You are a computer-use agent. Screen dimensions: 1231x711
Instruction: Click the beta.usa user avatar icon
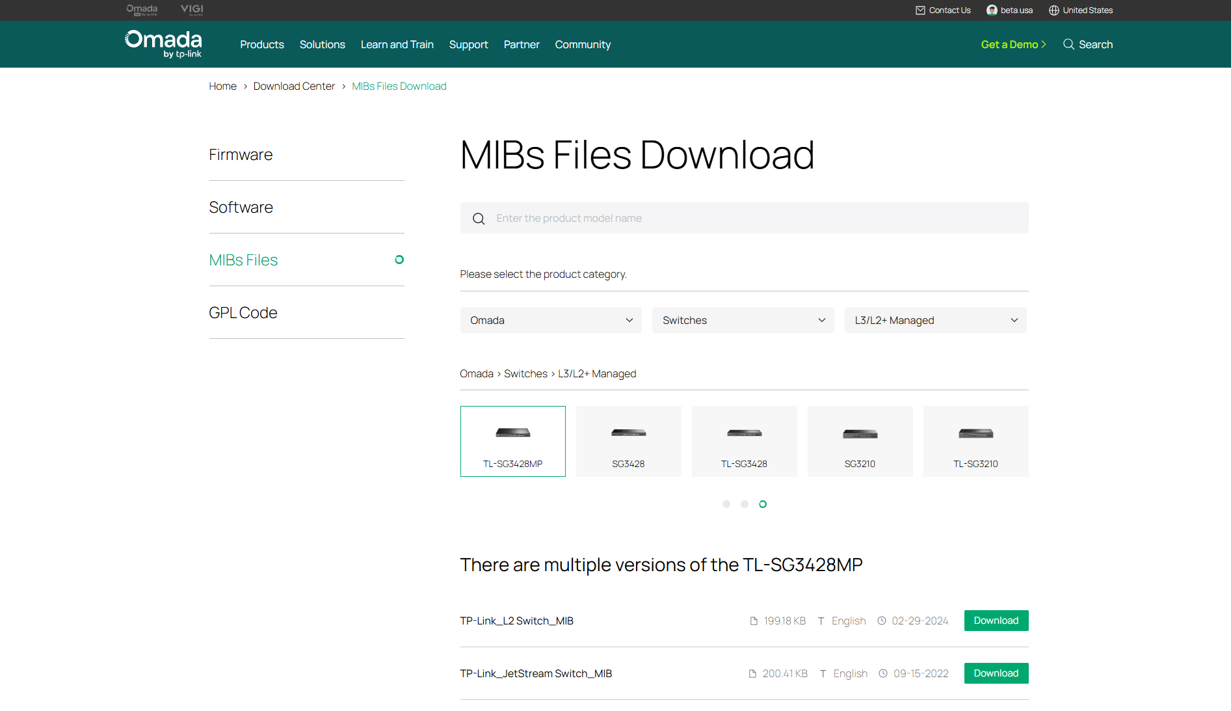pos(992,10)
